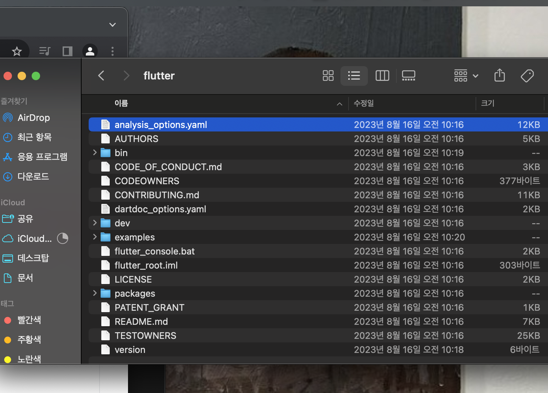
Task: Go back in Finder navigation
Action: pyautogui.click(x=101, y=76)
